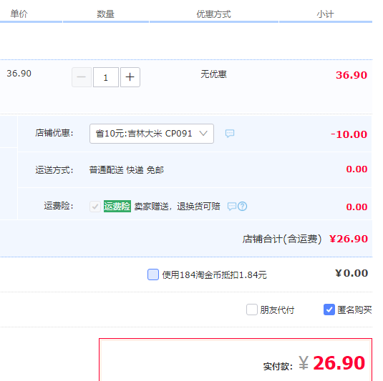Viewport: 383px width, 381px height.
Task: Enable using 184 Taojinbi coins deduction
Action: pyautogui.click(x=153, y=274)
